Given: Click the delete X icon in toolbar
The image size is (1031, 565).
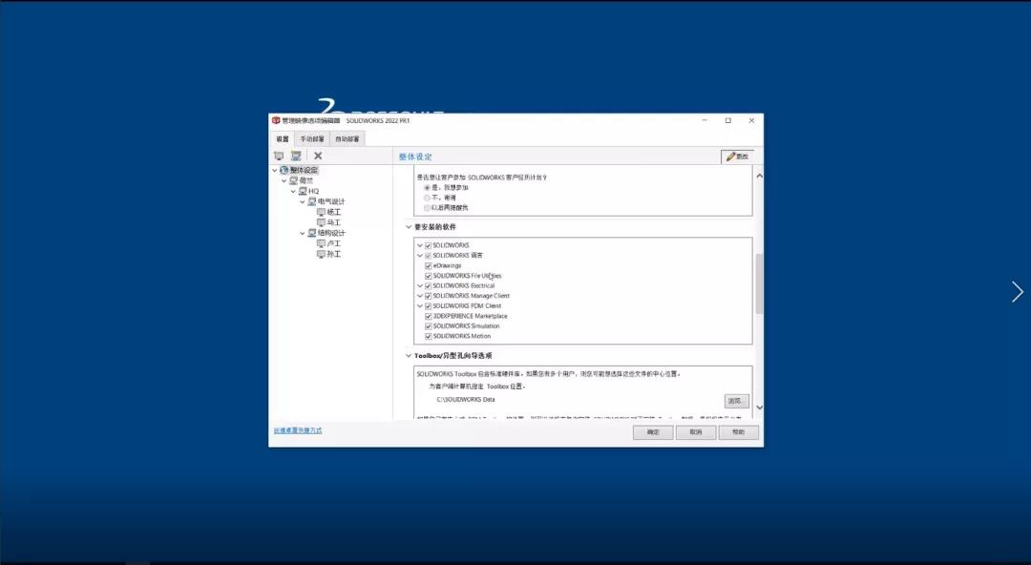Looking at the screenshot, I should (x=318, y=156).
